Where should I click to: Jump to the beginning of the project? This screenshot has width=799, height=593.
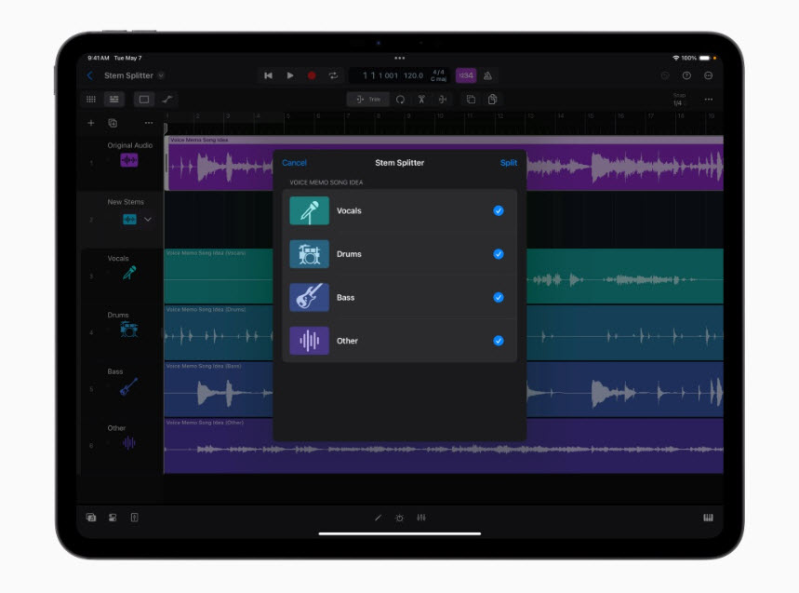[268, 75]
